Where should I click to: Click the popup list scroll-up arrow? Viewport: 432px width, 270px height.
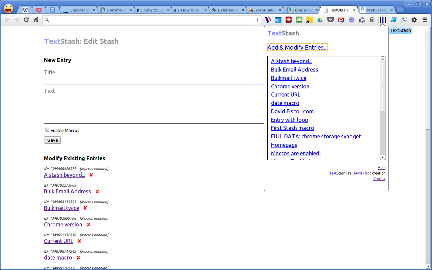(382, 59)
